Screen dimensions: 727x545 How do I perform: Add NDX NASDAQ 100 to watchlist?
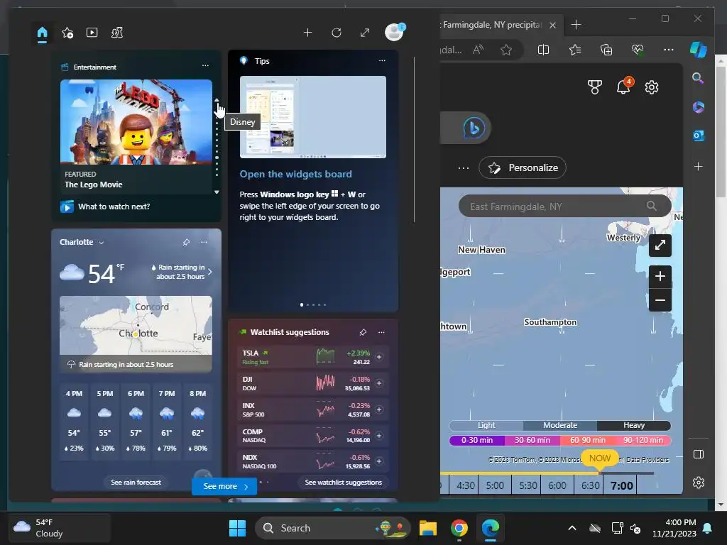tap(379, 461)
